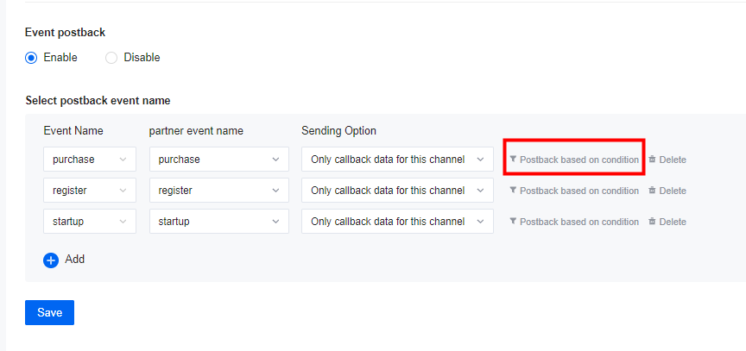Open Sending Option dropdown for the startup row

tap(397, 222)
